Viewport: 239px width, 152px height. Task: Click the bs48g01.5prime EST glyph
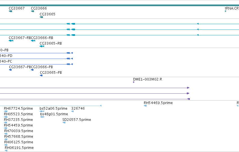click(42, 117)
